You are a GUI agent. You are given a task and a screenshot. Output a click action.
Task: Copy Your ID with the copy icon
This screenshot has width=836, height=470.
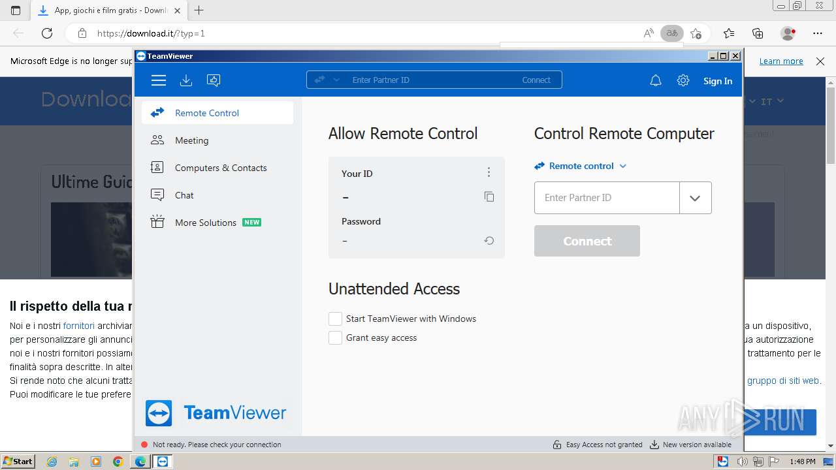(x=489, y=196)
